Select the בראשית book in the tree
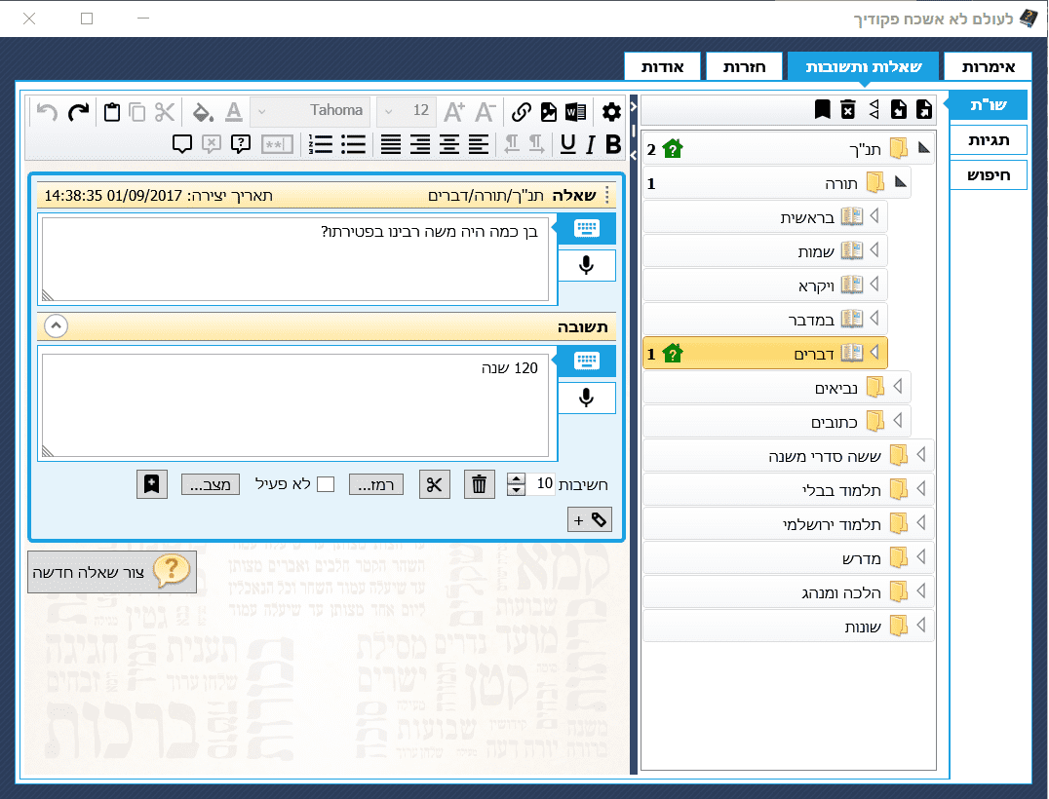 [x=765, y=216]
